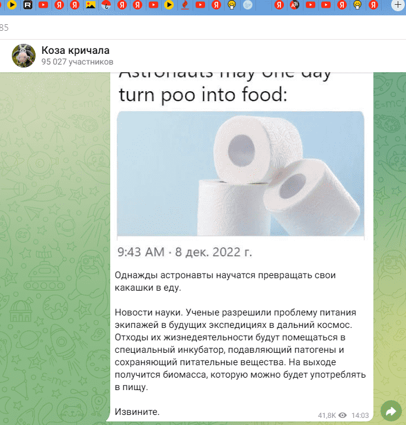Open the rightmost Yandex Я tab
Screen dimensions: 406x425
point(373,5)
